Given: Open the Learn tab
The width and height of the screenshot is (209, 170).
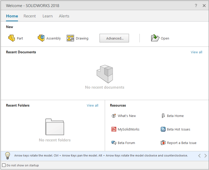Looking at the screenshot, I should [x=47, y=16].
